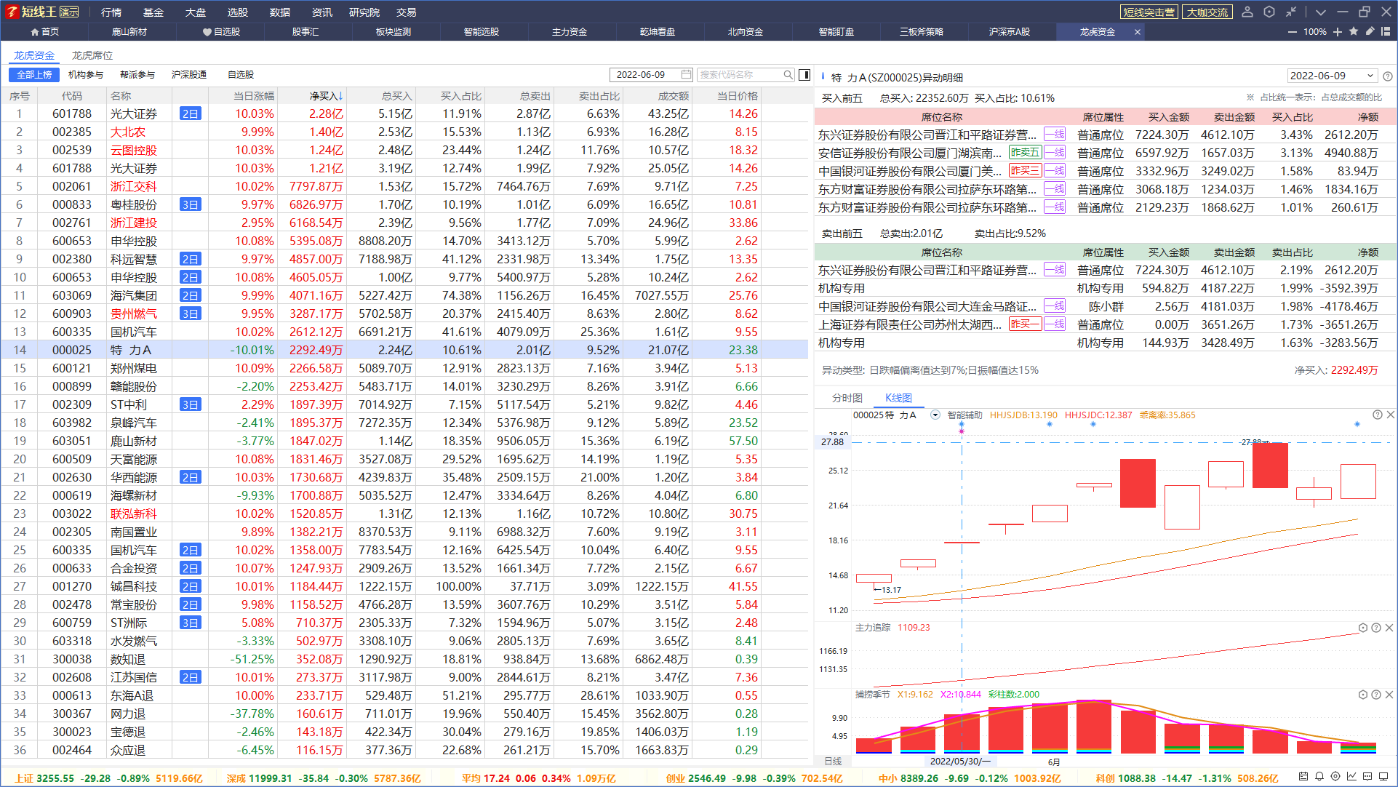Screen dimensions: 1398x787
Task: Click the help icon on the K-line chart
Action: [1377, 415]
